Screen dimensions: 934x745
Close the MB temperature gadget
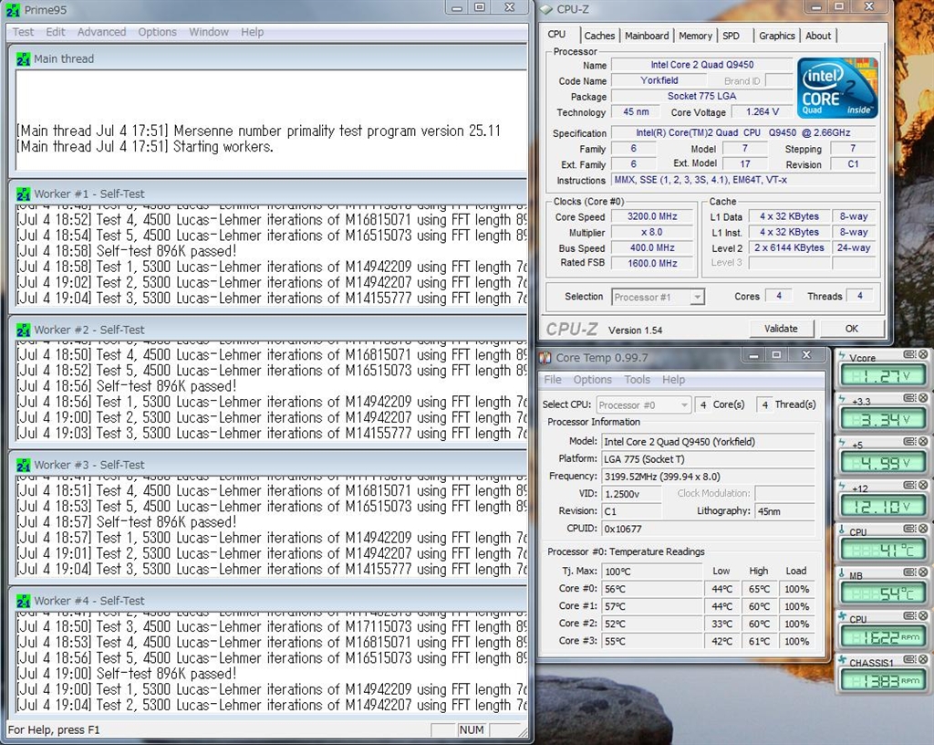[x=923, y=572]
